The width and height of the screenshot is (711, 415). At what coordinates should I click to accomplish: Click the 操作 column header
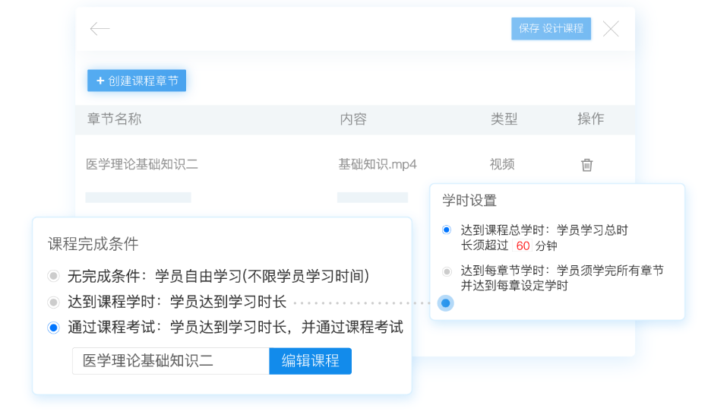tap(590, 119)
